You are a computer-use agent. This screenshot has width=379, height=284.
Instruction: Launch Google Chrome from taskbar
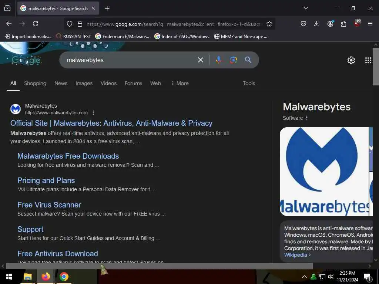tap(64, 277)
